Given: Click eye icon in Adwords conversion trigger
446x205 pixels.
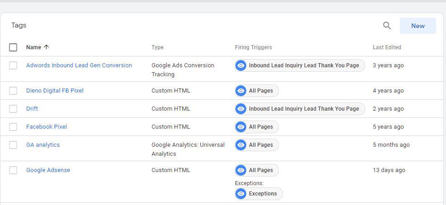Looking at the screenshot, I should pos(241,65).
